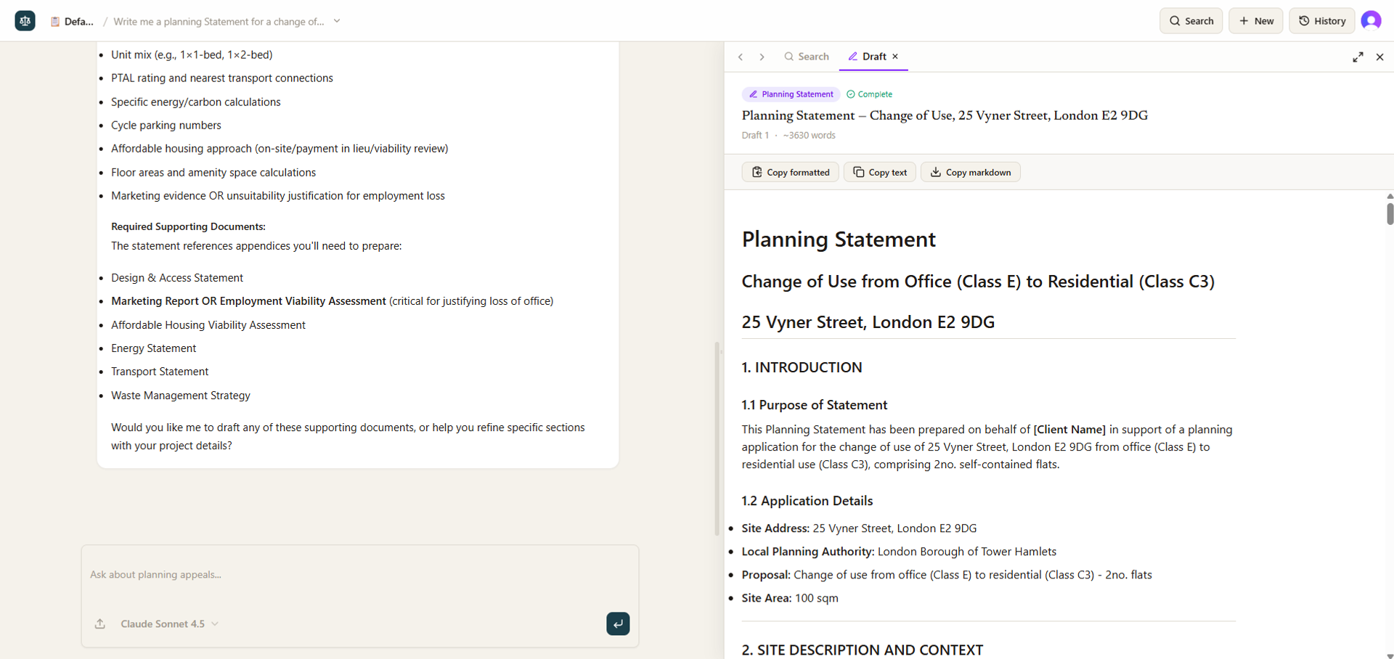
Task: Open the user profile avatar
Action: (x=1371, y=21)
